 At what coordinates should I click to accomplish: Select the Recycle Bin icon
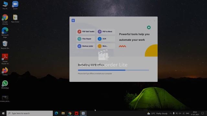click(5, 45)
